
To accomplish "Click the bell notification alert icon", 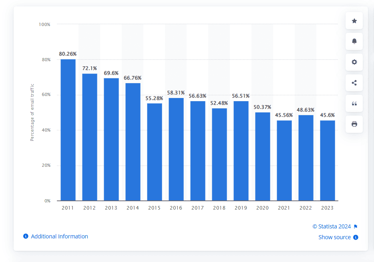I will (354, 41).
